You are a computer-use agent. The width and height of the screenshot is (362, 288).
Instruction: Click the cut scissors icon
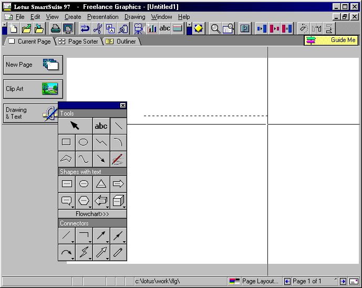98,28
